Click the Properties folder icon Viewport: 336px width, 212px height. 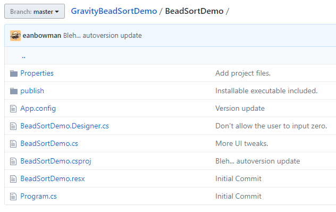tap(14, 74)
